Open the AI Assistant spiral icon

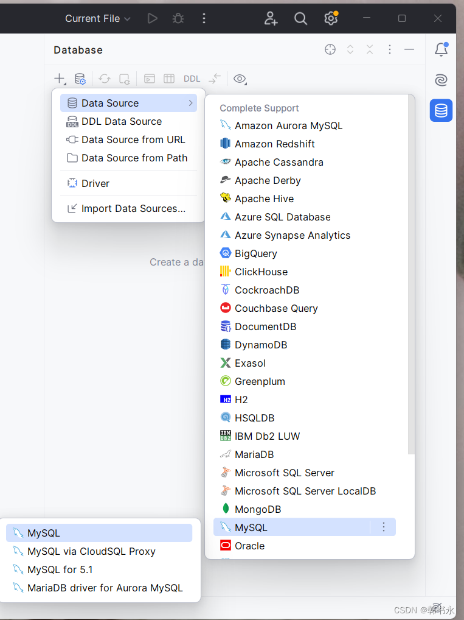click(441, 80)
